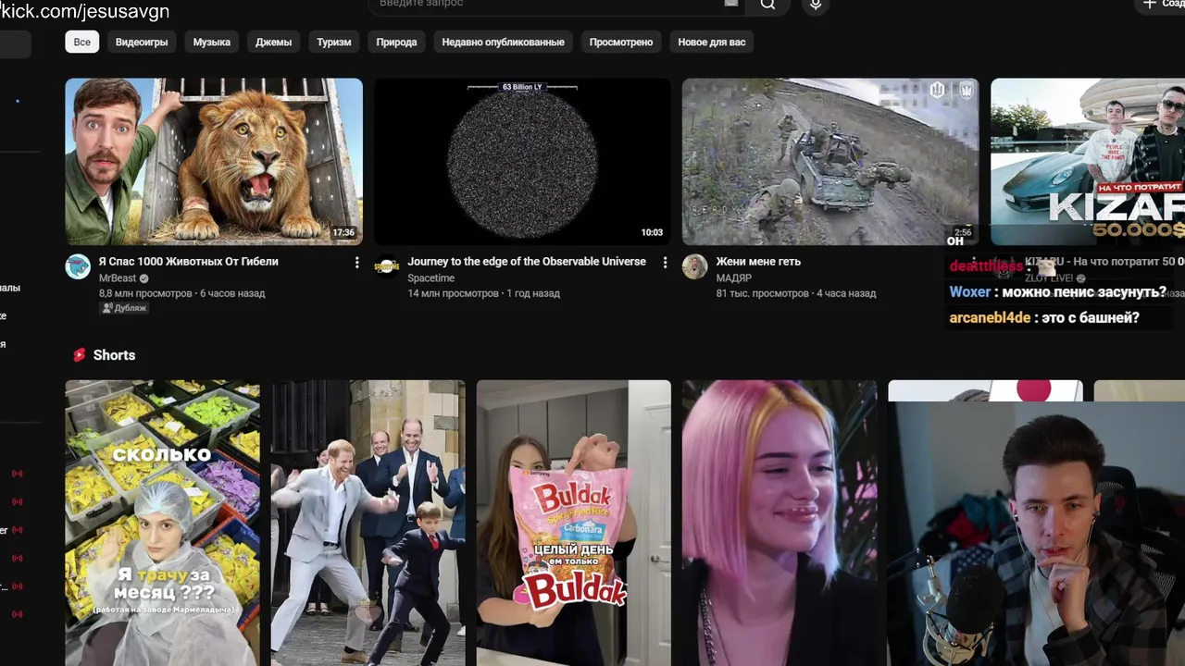Image resolution: width=1185 pixels, height=666 pixels.
Task: Click the '10:03' duration badge
Action: coord(652,232)
